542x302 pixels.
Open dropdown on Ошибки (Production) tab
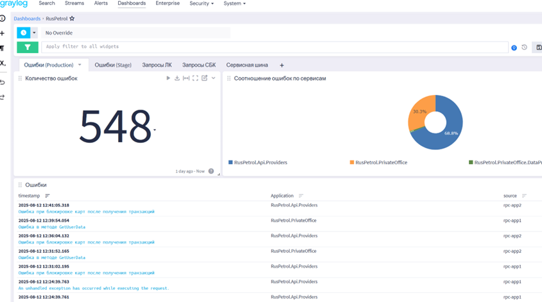(x=80, y=65)
